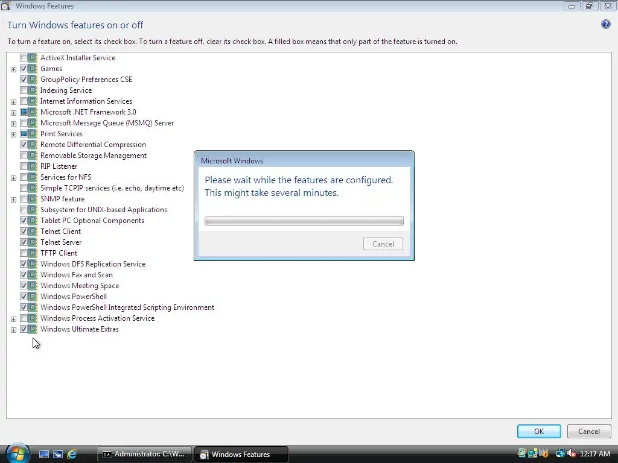Uncheck Windows DFS Replication Service checkbox

[24, 264]
